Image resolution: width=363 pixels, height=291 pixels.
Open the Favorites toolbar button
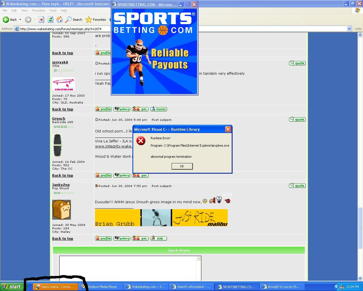(96, 20)
